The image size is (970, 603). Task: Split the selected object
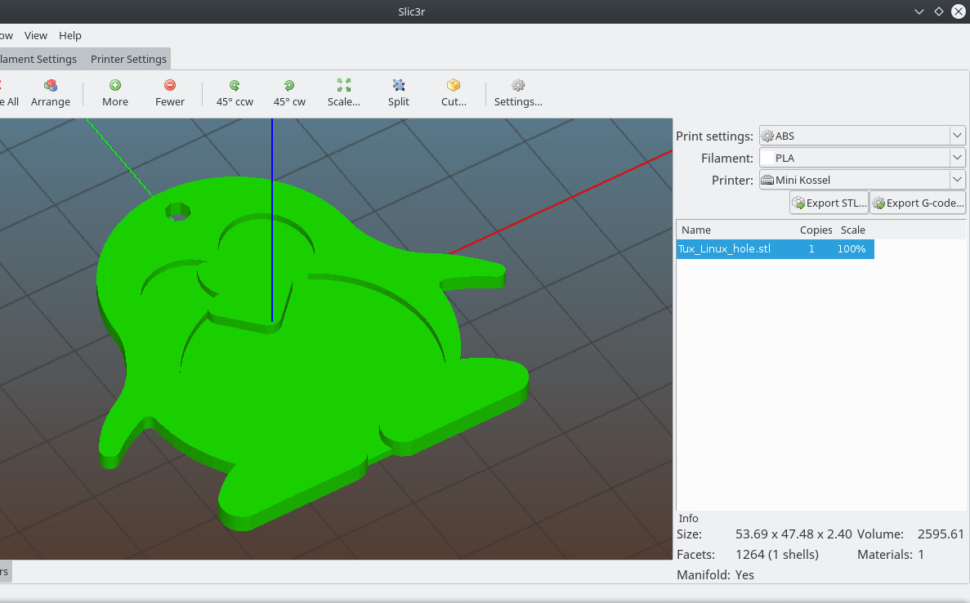(399, 93)
